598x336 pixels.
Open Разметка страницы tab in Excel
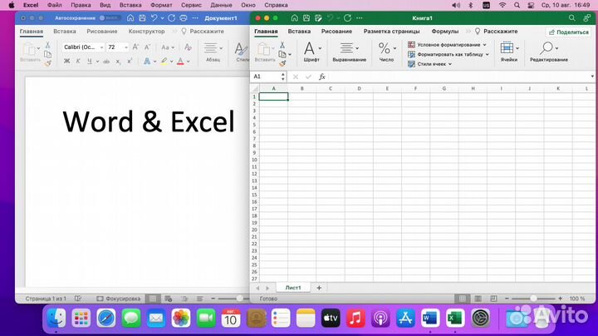pos(391,32)
